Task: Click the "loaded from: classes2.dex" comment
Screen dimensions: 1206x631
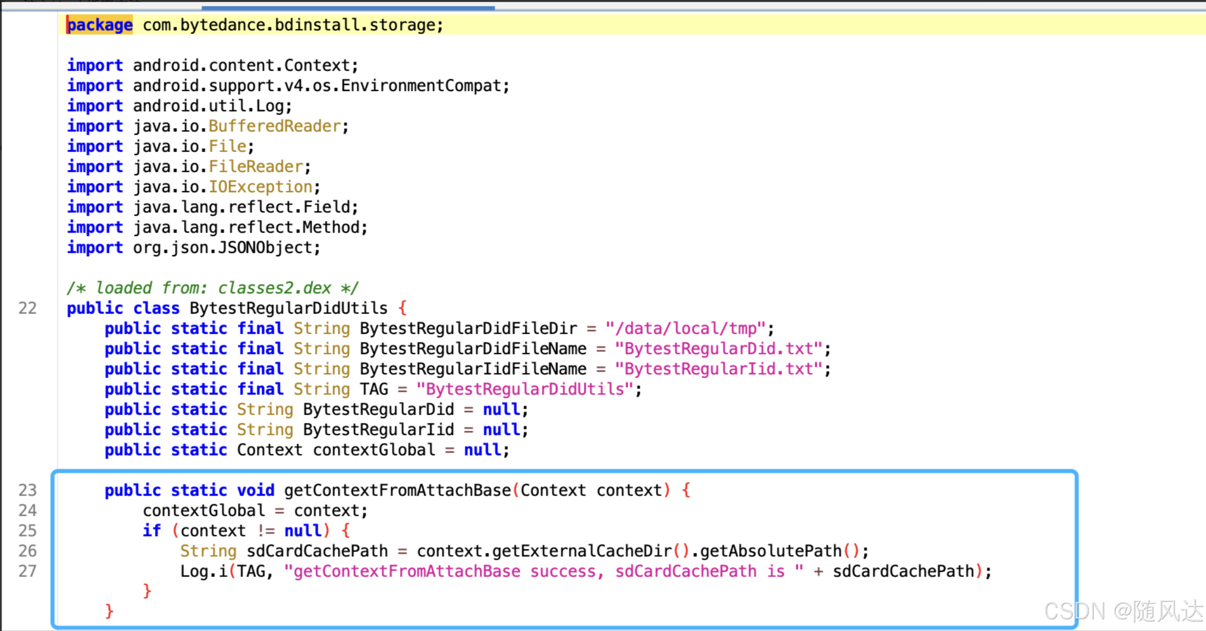Action: 213,288
